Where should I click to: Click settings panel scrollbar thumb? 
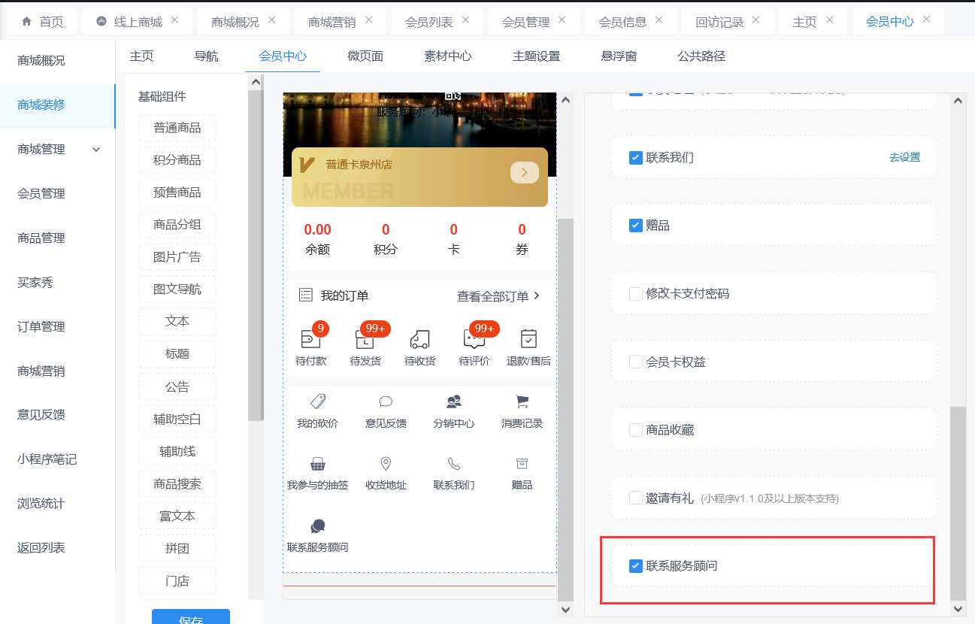point(958,503)
